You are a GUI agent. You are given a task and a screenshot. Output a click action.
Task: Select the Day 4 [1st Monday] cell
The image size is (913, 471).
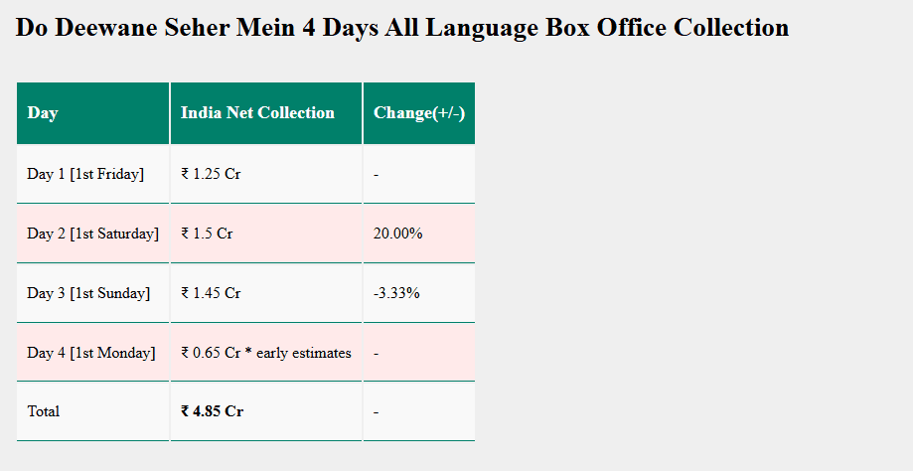90,353
